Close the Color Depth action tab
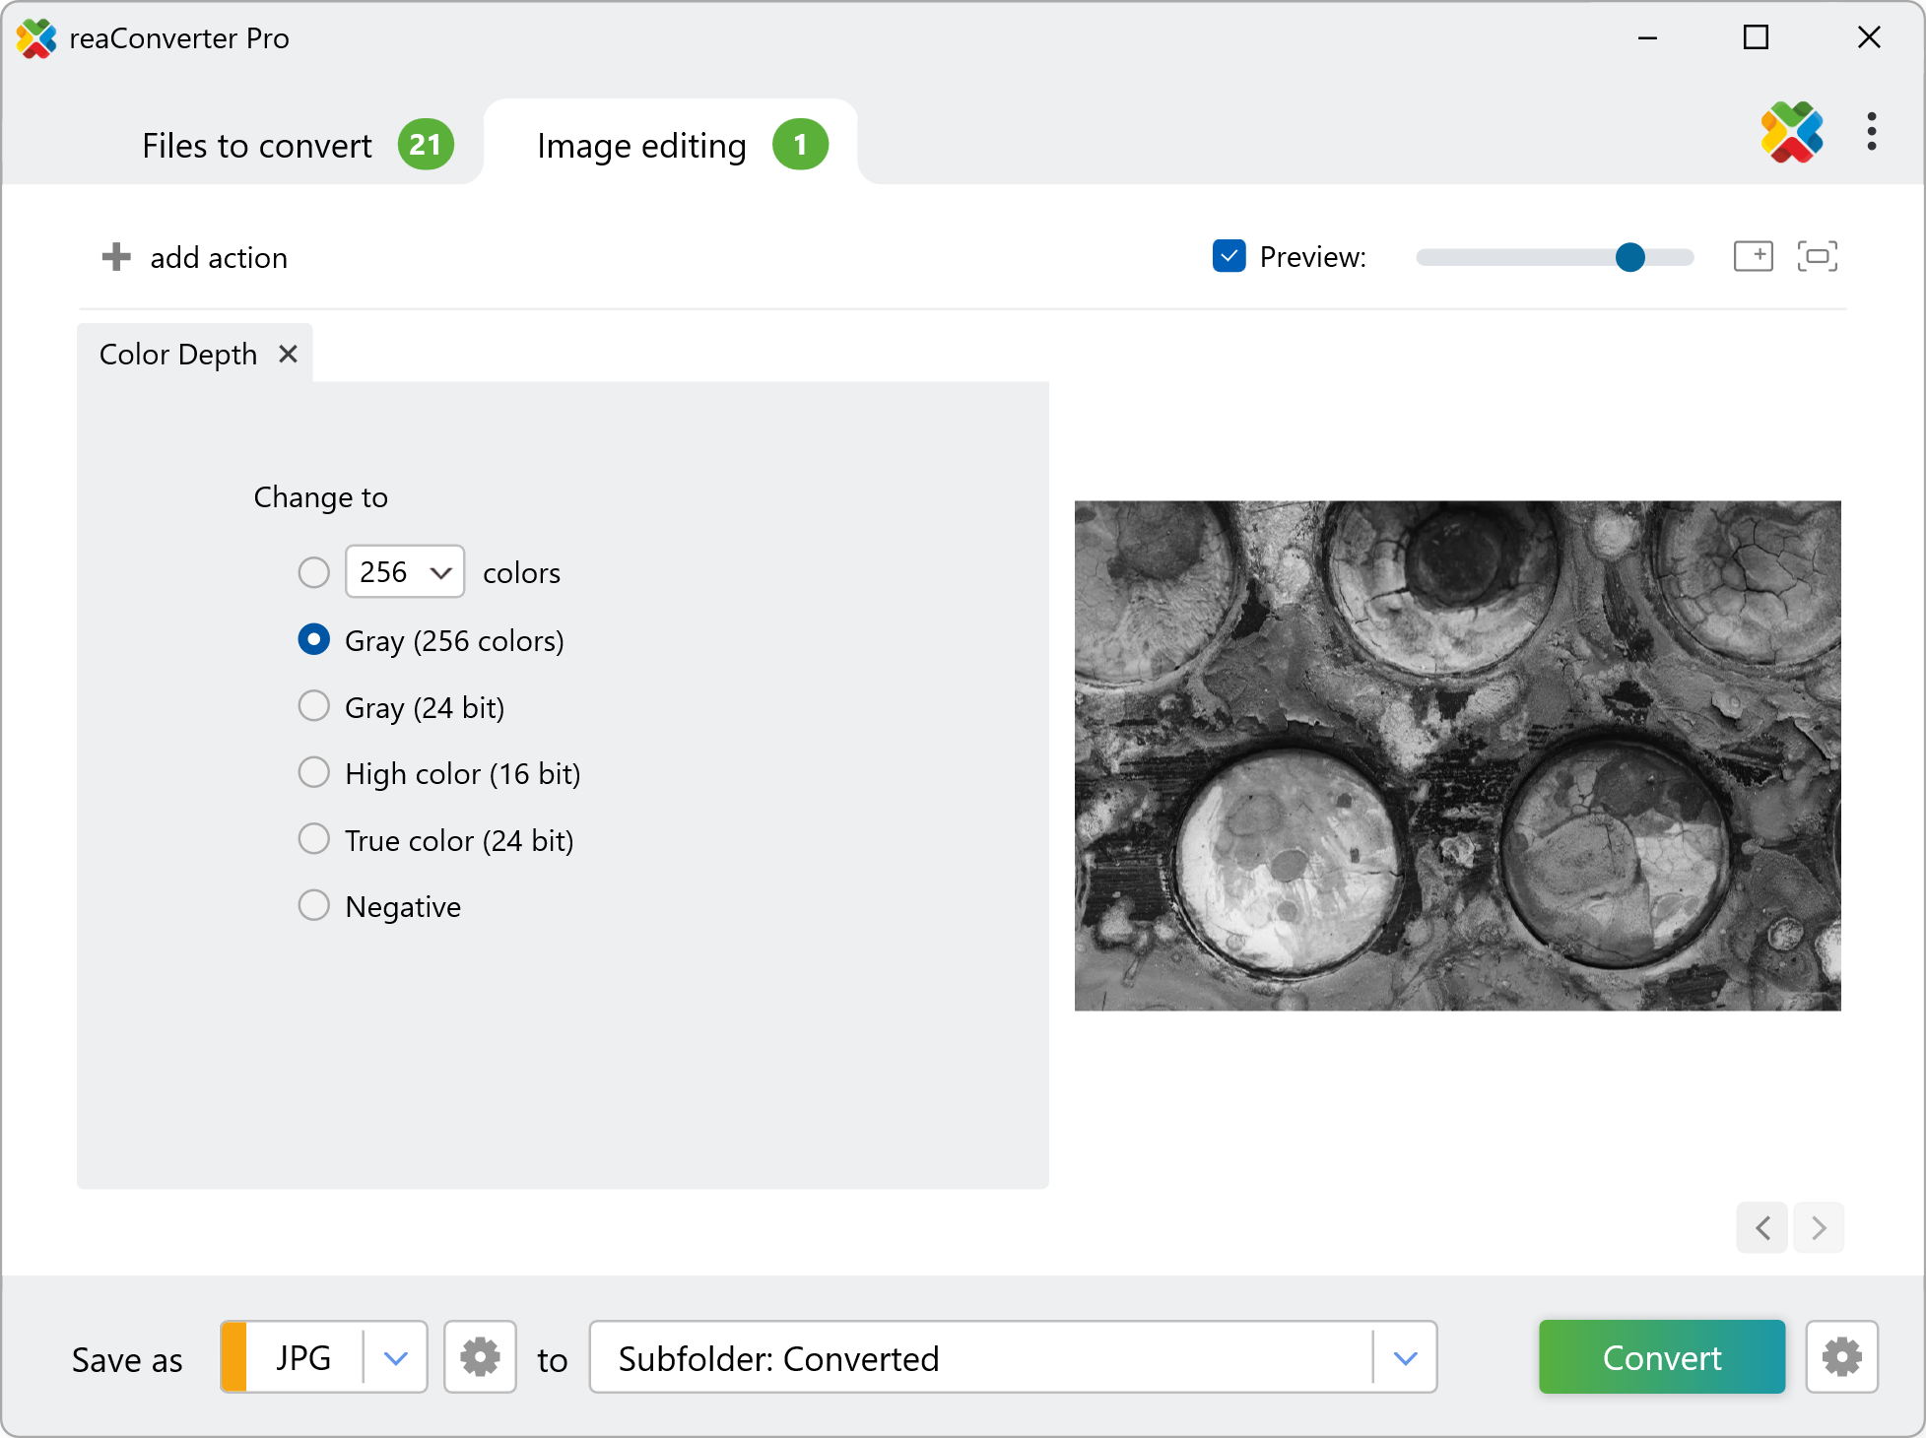This screenshot has height=1438, width=1926. pos(288,354)
